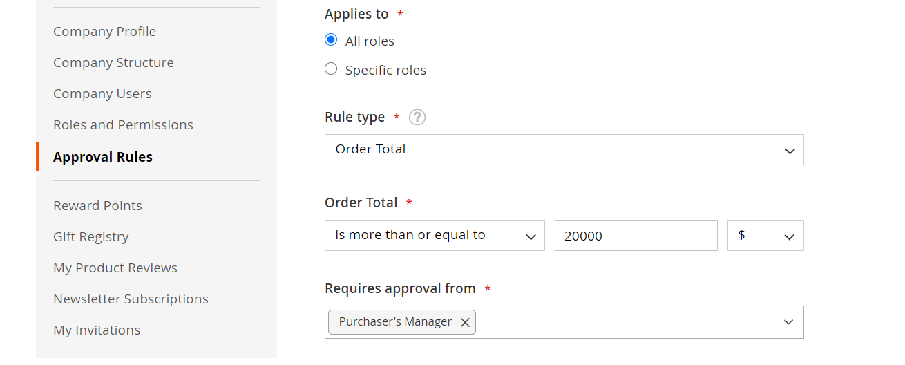Navigate to My Invitations
Image resolution: width=905 pixels, height=365 pixels.
(97, 330)
